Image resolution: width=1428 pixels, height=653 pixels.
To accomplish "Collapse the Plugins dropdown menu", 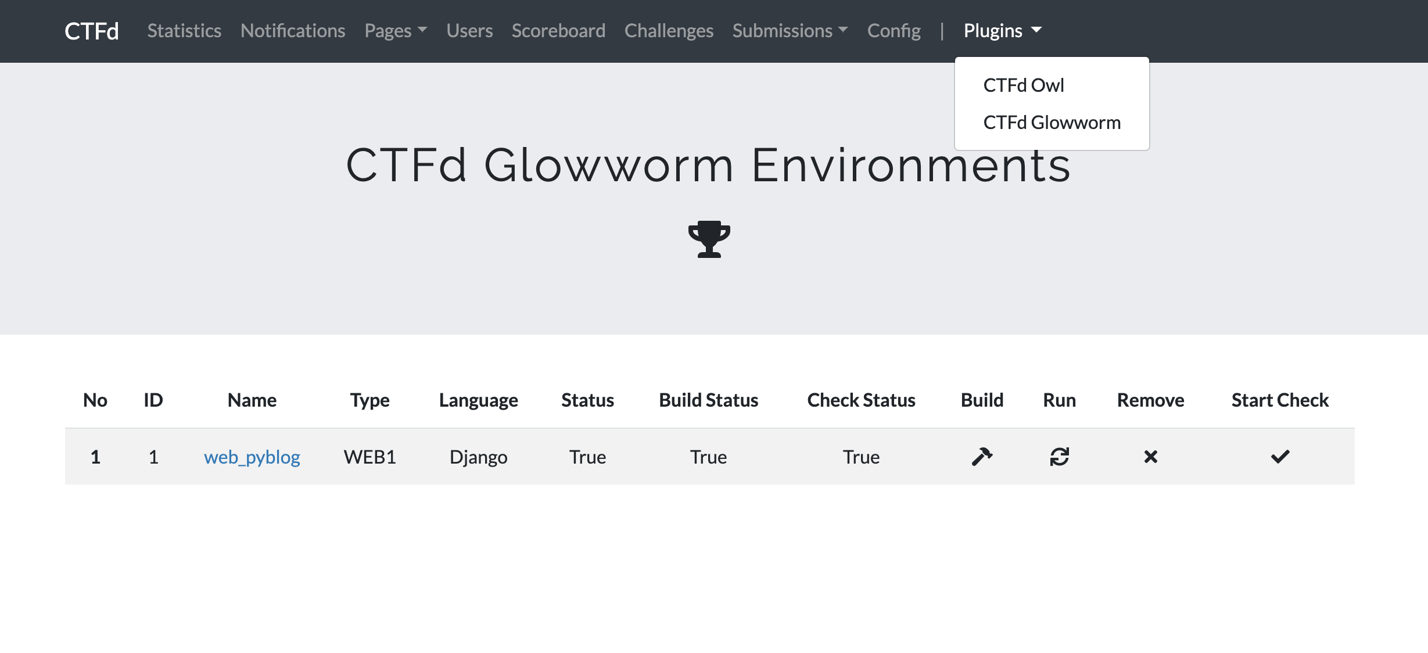I will click(x=1003, y=30).
